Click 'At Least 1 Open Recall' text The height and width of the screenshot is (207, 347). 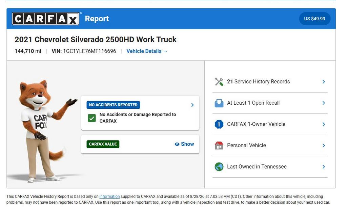(253, 103)
